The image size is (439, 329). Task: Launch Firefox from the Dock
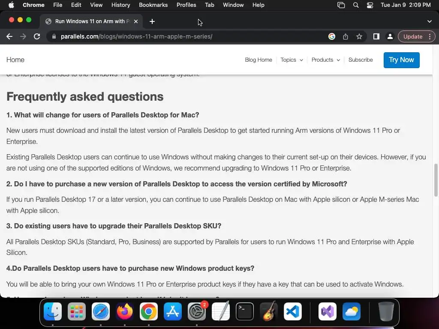[125, 311]
